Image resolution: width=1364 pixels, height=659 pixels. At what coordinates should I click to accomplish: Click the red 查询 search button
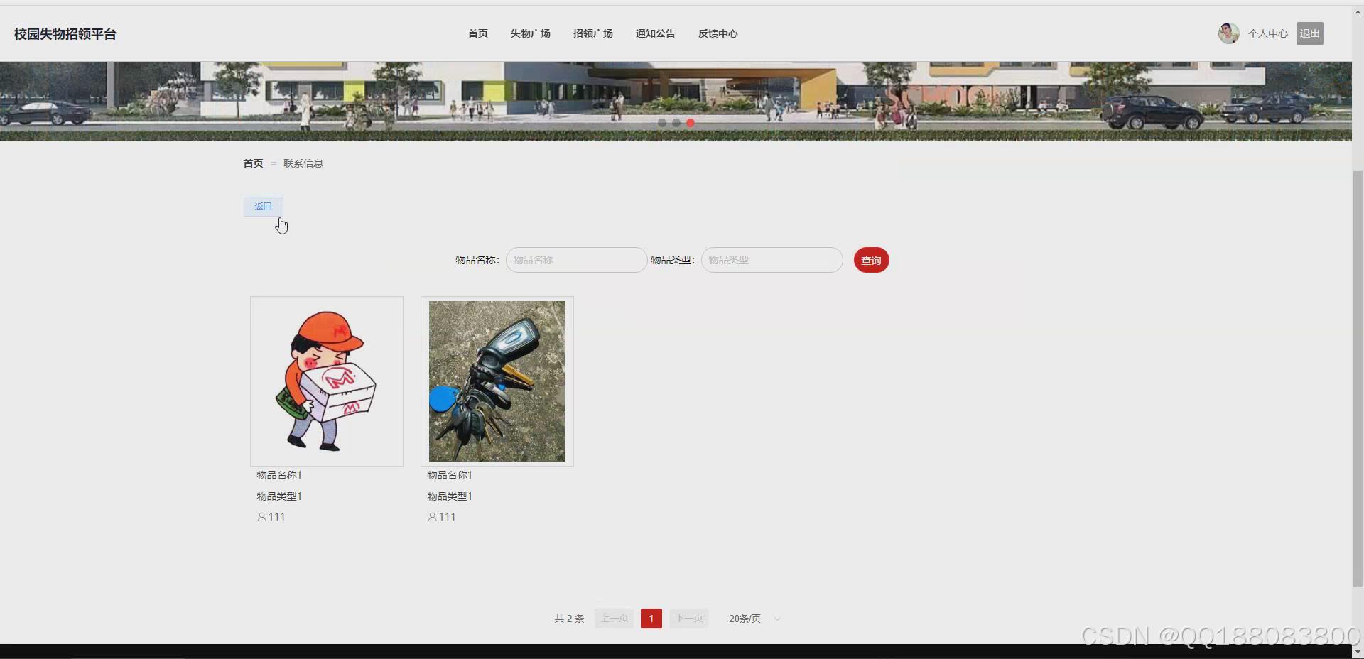(x=871, y=260)
